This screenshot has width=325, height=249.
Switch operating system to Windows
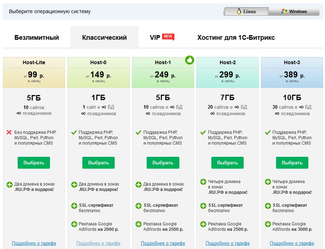pos(295,12)
